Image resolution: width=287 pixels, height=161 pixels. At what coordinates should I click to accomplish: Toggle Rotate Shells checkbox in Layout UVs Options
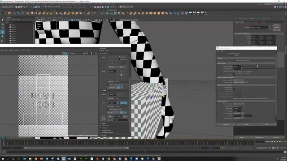[234, 89]
